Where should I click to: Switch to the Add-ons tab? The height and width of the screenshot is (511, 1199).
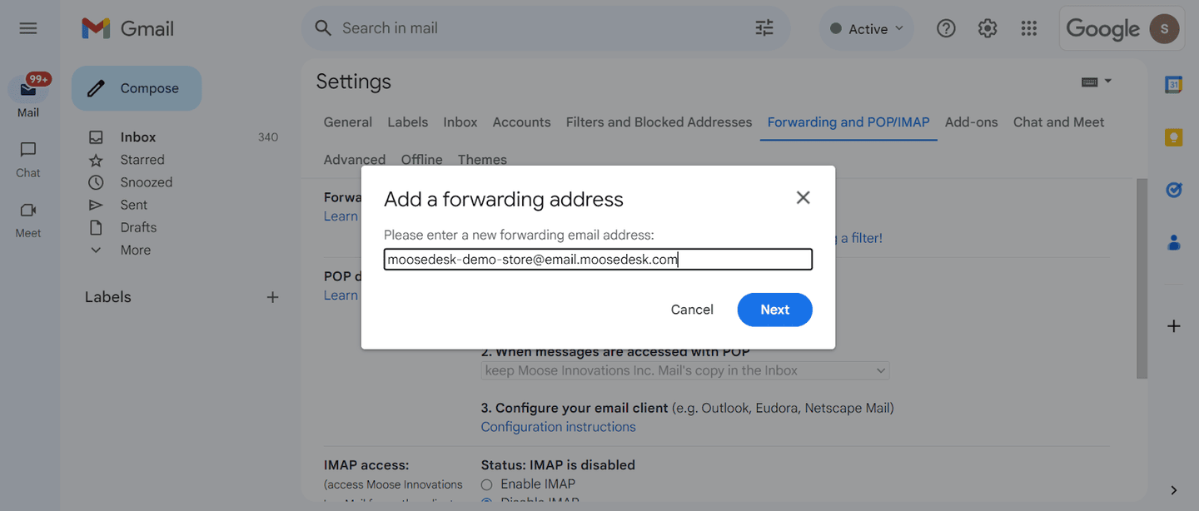point(971,122)
